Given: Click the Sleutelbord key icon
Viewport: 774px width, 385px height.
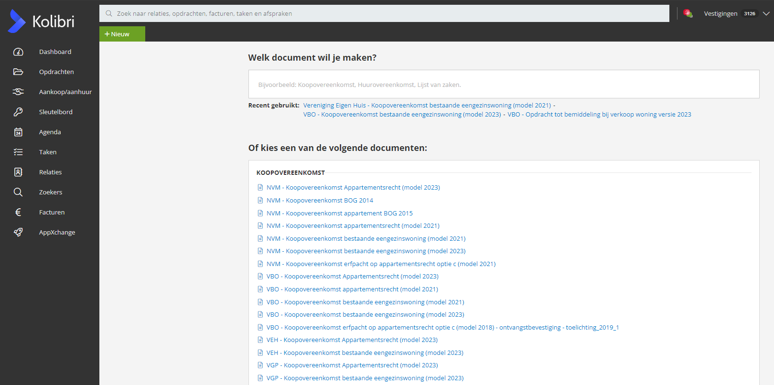Looking at the screenshot, I should point(18,112).
